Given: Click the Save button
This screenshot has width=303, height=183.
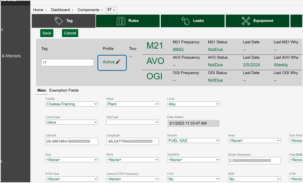Looking at the screenshot, I should pos(47,33).
